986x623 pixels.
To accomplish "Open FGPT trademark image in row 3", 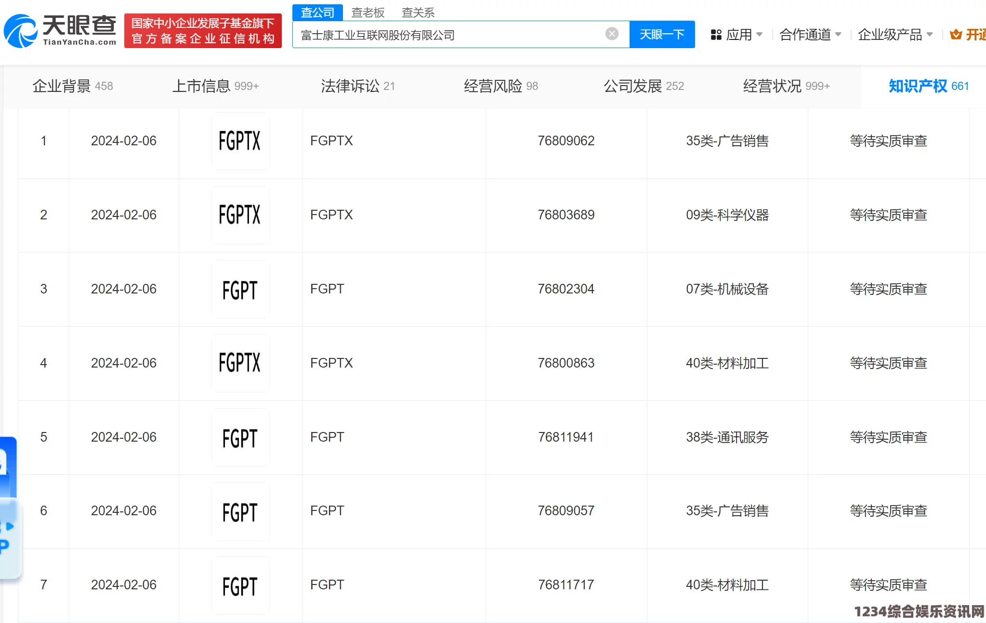I will tap(240, 289).
